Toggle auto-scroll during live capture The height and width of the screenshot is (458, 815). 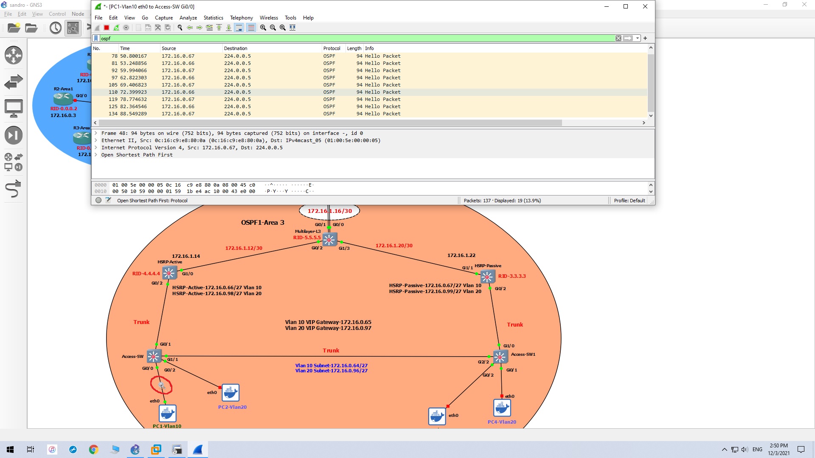239,28
